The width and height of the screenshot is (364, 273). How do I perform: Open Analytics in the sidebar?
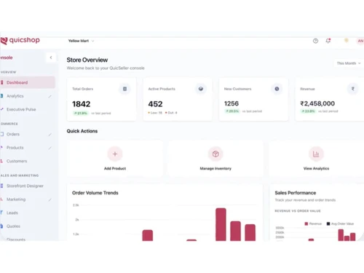pyautogui.click(x=15, y=96)
